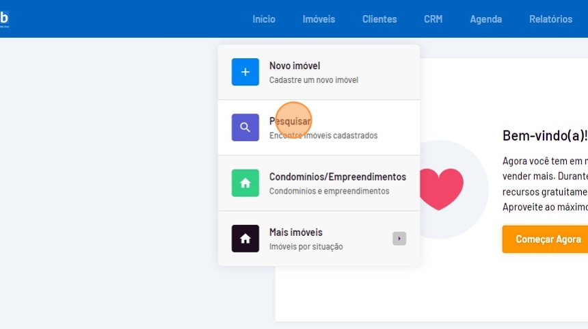This screenshot has height=329, width=588.
Task: Select the Novo imóvel menu entry
Action: click(295, 66)
